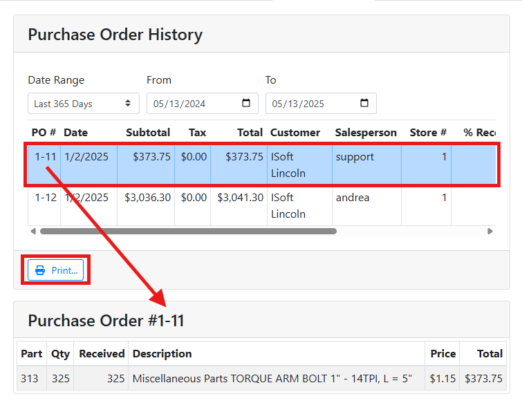
Task: Open the From date calendar picker icon
Action: pyautogui.click(x=246, y=104)
